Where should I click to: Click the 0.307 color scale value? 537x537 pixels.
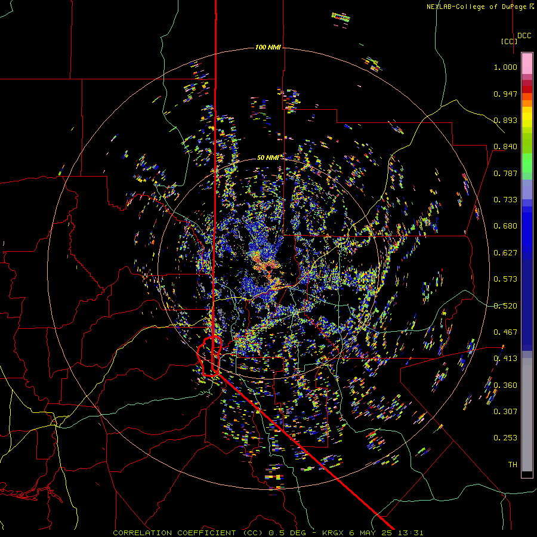505,412
